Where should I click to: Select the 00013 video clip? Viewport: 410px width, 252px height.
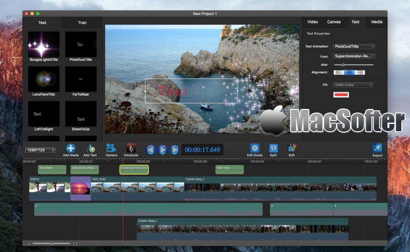(x=50, y=188)
